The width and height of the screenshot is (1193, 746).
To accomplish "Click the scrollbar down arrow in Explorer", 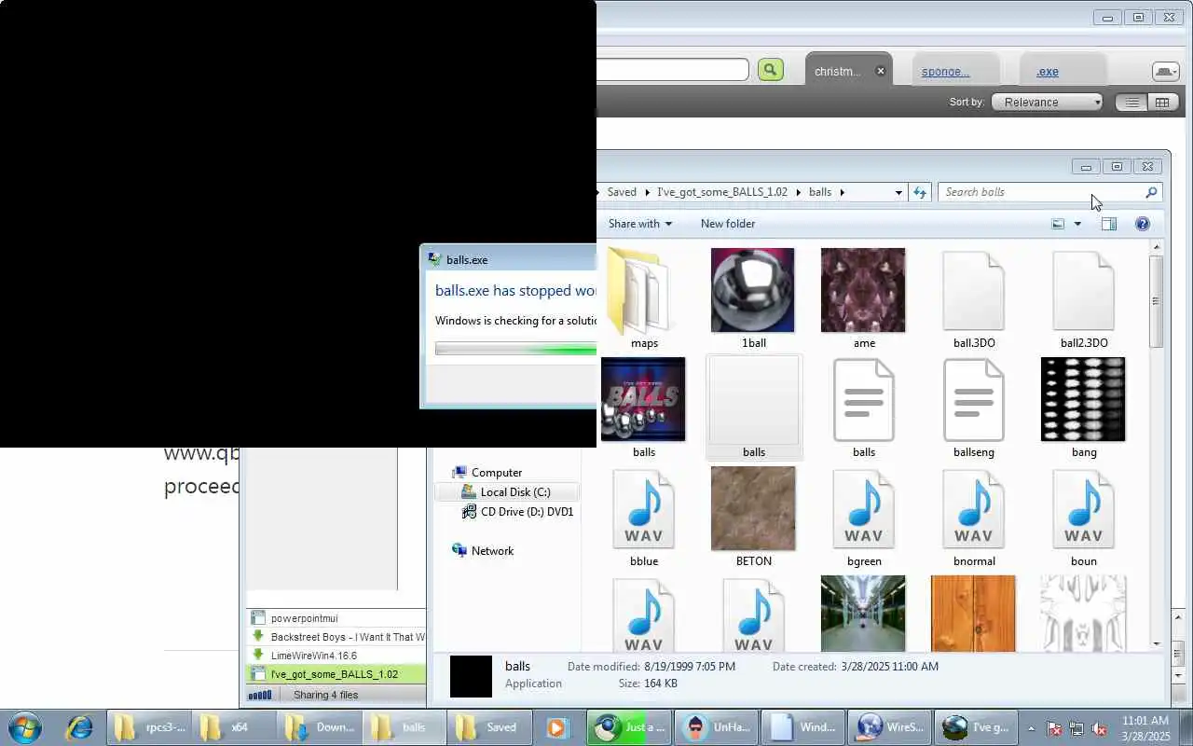I will 1156,643.
